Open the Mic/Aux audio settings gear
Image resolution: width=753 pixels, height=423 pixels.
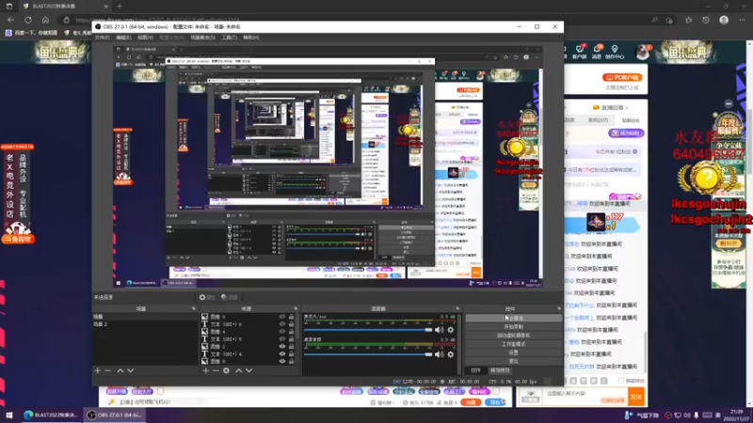coord(451,330)
